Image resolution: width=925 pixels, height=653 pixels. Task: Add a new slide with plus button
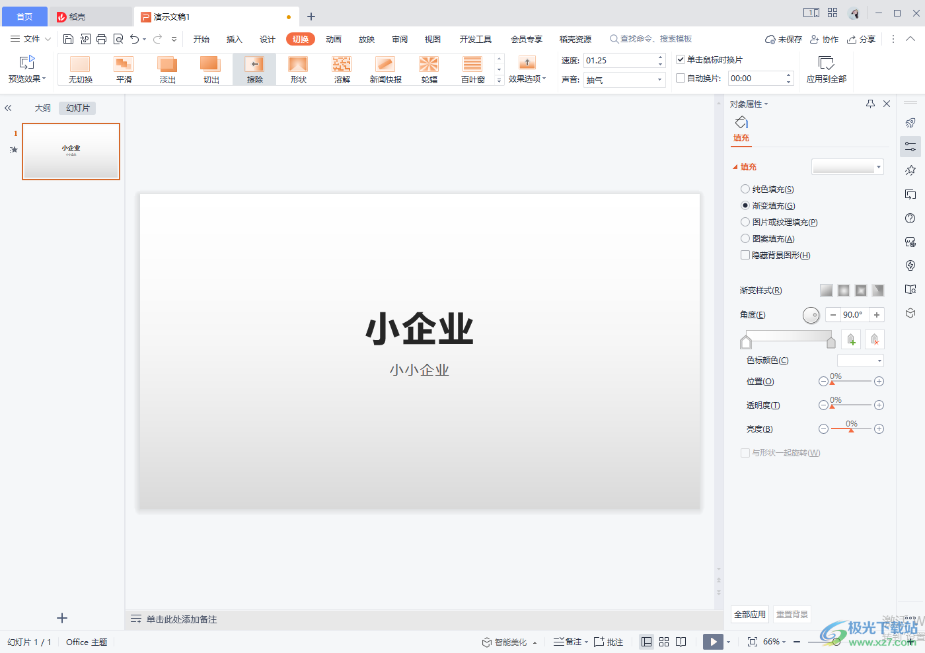pos(62,618)
